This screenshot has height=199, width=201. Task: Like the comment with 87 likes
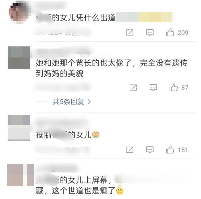click(x=174, y=88)
